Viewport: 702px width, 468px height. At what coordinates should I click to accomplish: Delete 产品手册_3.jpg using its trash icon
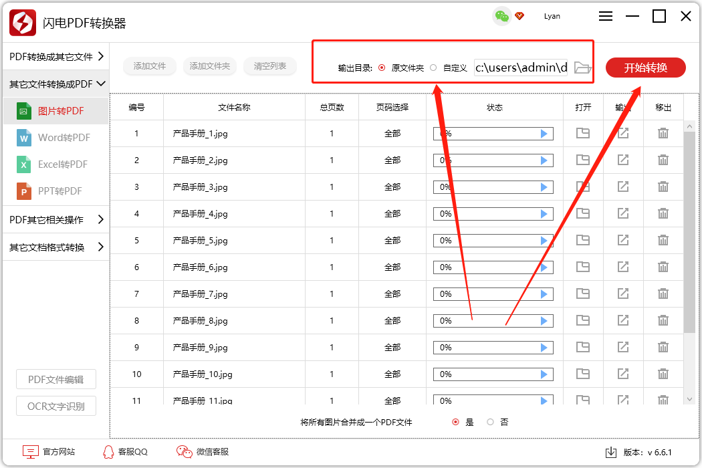click(x=663, y=187)
